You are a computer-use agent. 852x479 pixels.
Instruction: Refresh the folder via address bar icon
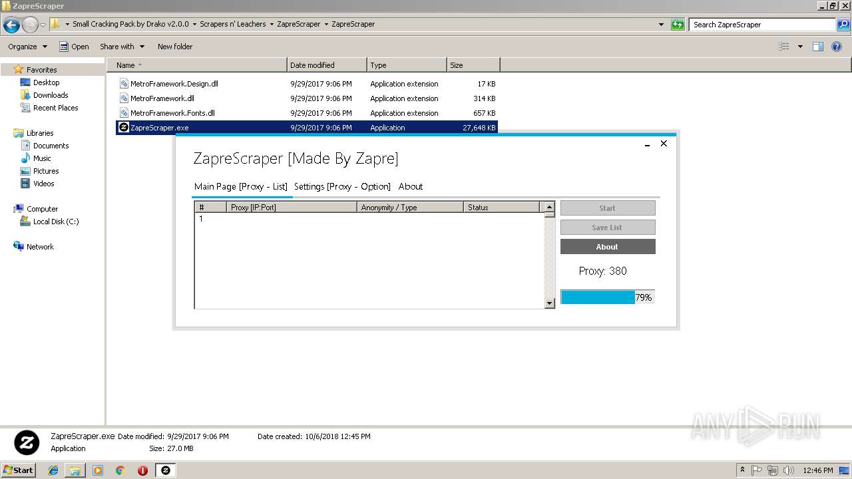click(678, 25)
